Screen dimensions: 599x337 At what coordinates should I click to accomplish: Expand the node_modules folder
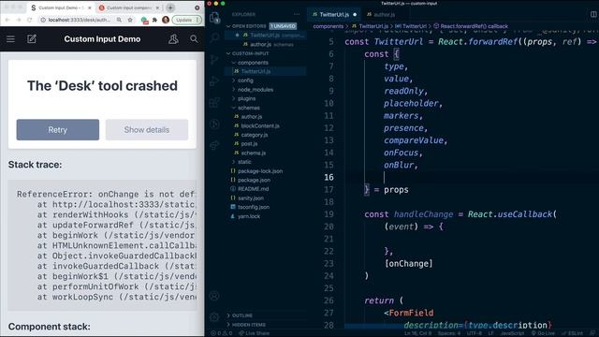coord(256,90)
